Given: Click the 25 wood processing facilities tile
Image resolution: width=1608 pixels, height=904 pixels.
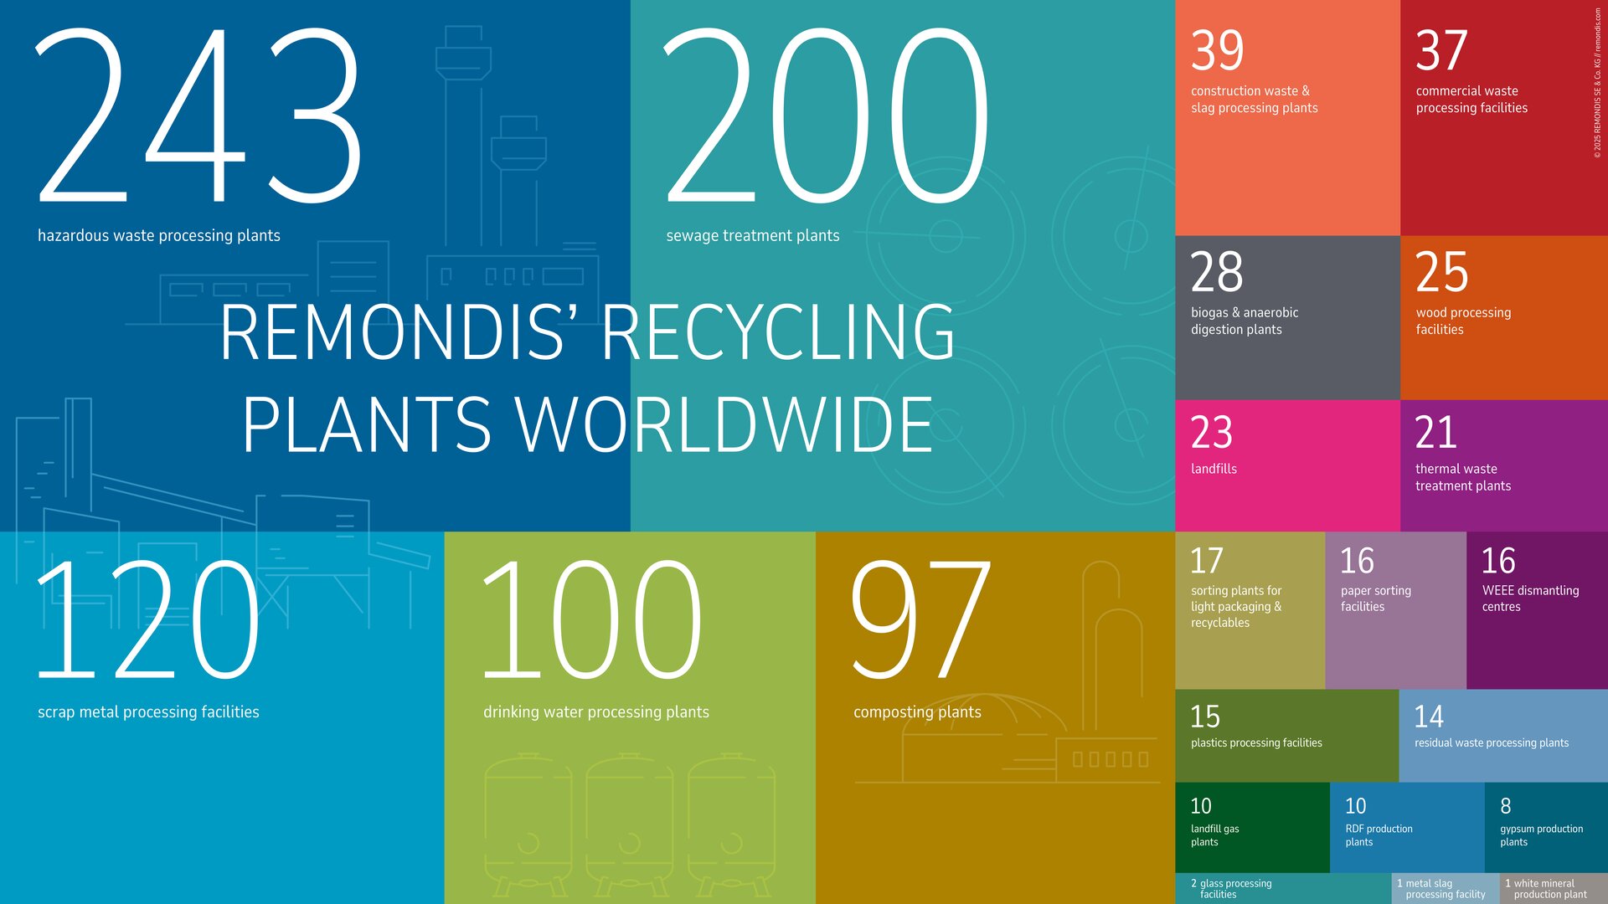Looking at the screenshot, I should pos(1503,318).
